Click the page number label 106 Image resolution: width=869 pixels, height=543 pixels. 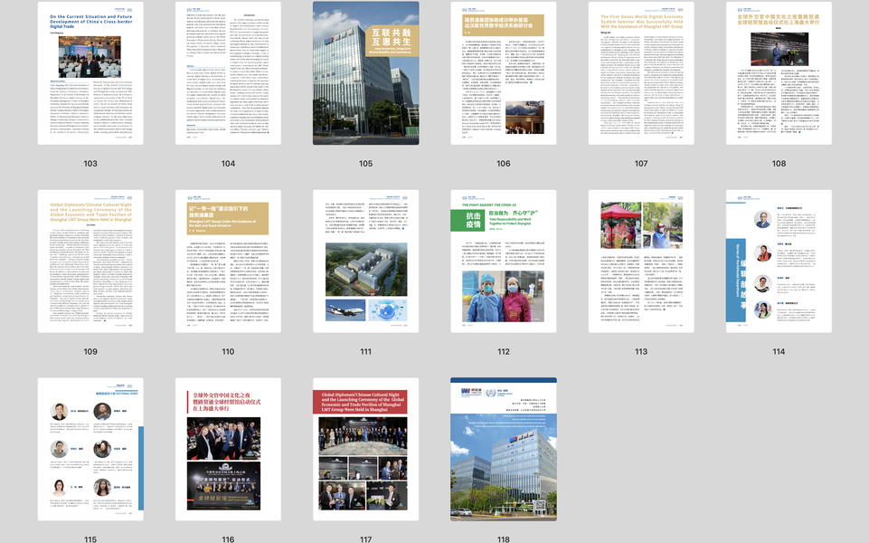pos(503,164)
